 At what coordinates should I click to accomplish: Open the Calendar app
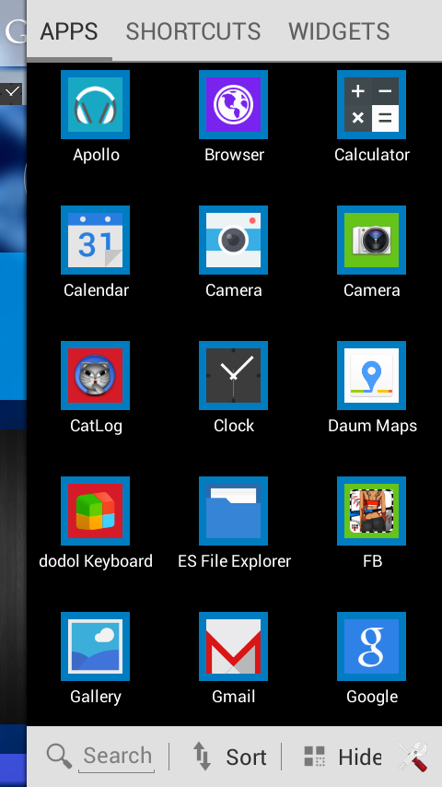(96, 240)
